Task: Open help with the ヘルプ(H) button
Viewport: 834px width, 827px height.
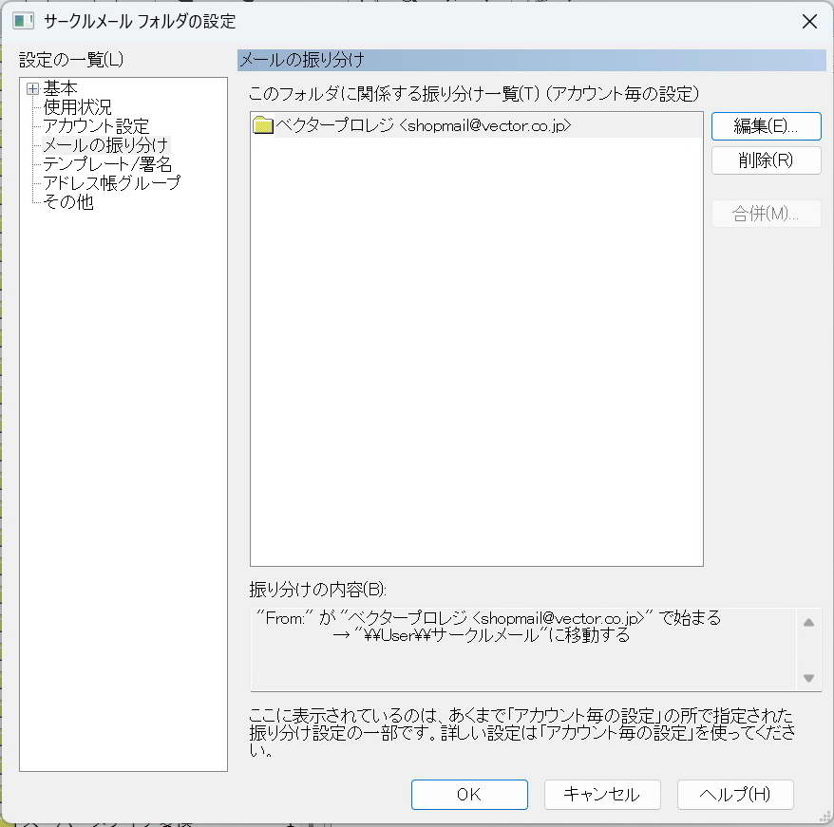Action: click(734, 795)
